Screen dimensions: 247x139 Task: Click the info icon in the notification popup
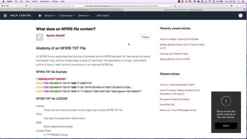226,101
